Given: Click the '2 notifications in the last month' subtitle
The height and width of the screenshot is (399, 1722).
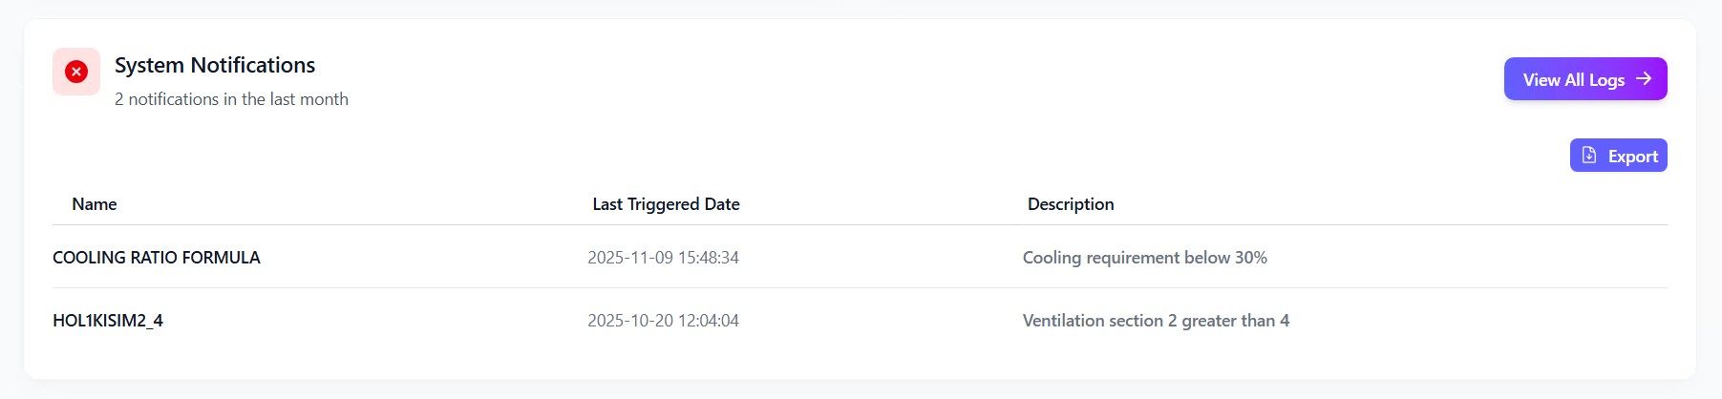Looking at the screenshot, I should 231,99.
